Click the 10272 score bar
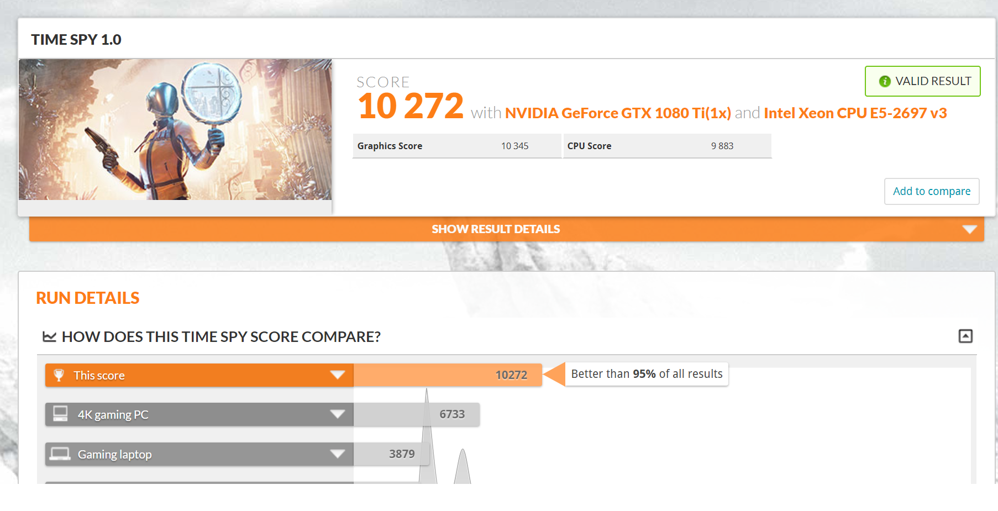This screenshot has width=998, height=511. tap(448, 375)
